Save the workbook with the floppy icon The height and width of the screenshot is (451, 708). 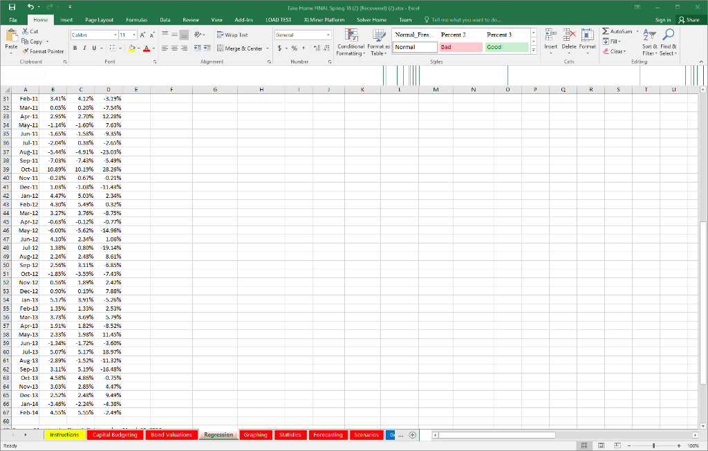(12, 7)
